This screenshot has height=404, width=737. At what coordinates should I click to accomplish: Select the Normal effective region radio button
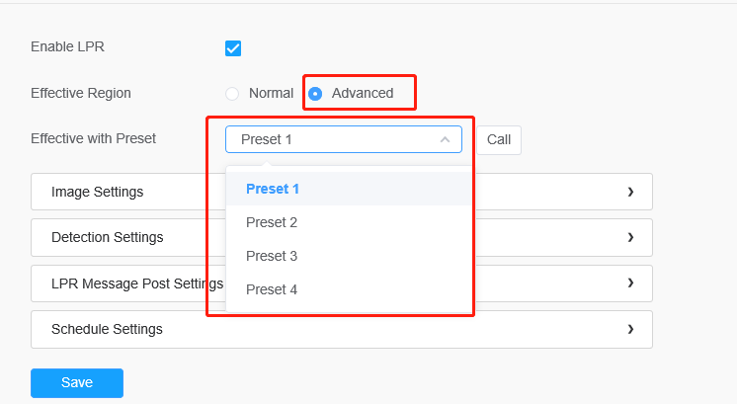232,94
